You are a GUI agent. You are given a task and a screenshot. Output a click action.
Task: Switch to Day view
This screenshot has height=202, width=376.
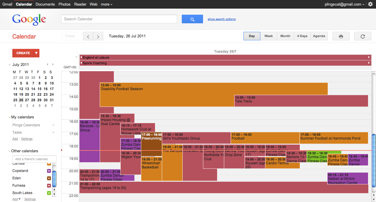(252, 36)
